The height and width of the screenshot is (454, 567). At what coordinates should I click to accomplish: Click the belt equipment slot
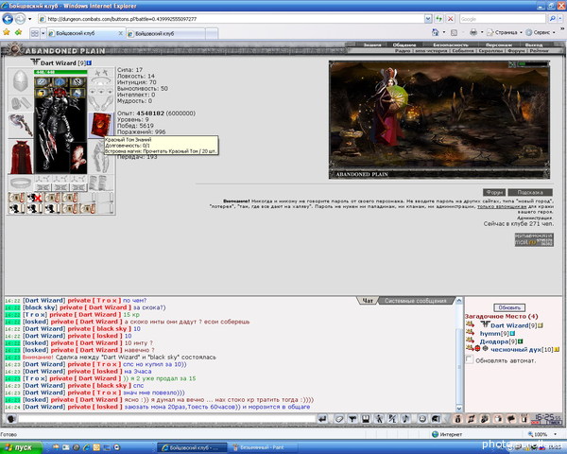tap(20, 183)
